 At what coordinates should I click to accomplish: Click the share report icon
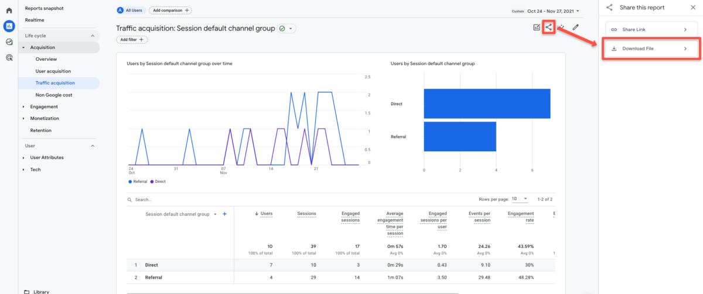548,27
